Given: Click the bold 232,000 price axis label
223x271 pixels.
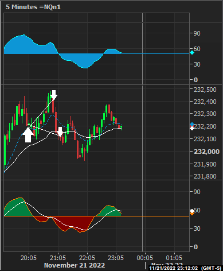Looking at the screenshot, I should pyautogui.click(x=206, y=152).
